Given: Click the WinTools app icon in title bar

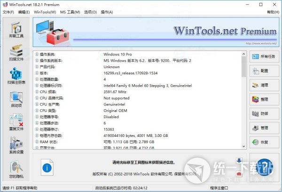Looking at the screenshot, I should pyautogui.click(x=5, y=5).
